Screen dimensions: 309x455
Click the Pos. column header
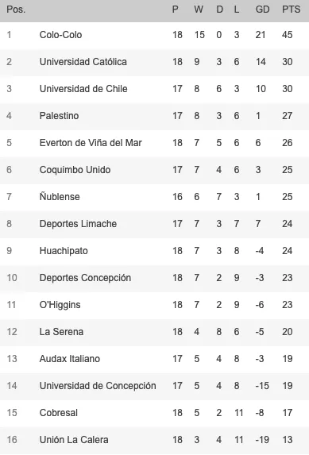click(x=16, y=10)
